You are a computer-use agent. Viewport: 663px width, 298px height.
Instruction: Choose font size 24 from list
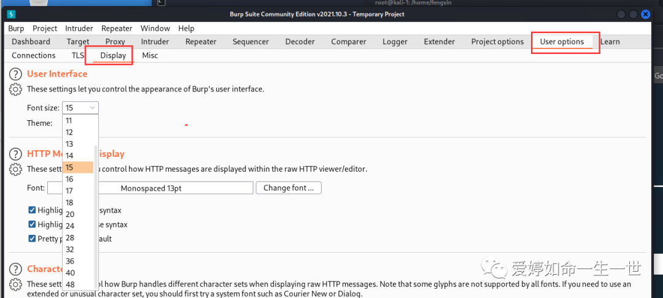[78, 226]
